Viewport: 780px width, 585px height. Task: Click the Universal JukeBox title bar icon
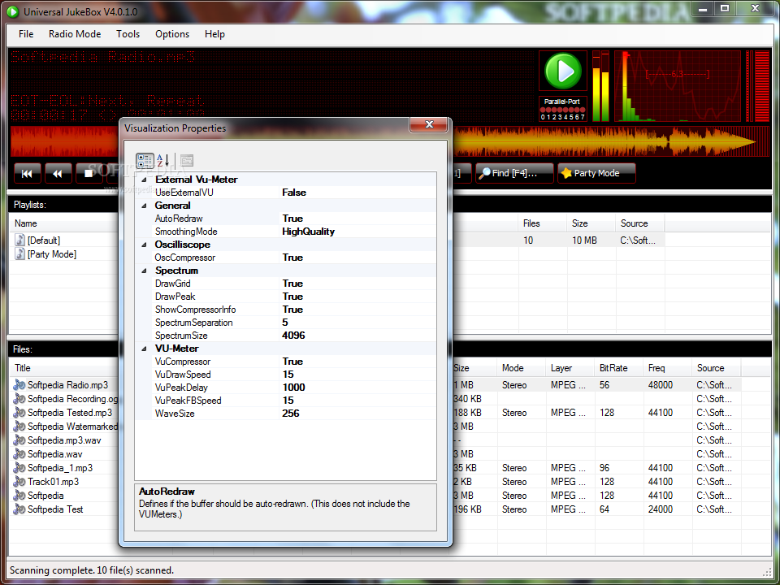12,11
